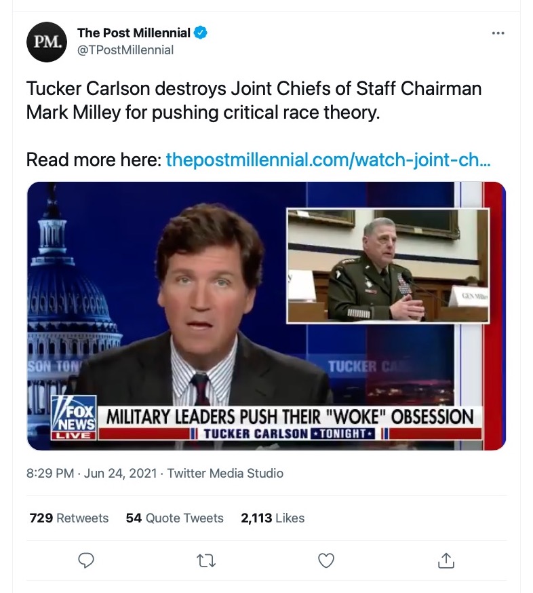Play the embedded Tucker Carlson video
The image size is (533, 593).
pos(265,315)
